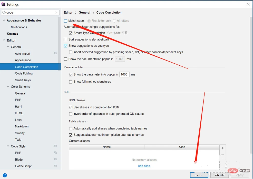Uncheck Show suggestions as you type
This screenshot has width=253, height=179.
(66, 46)
